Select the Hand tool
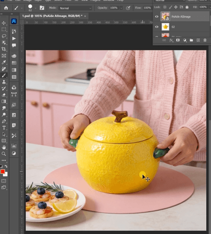The height and width of the screenshot is (234, 211). click(4, 147)
